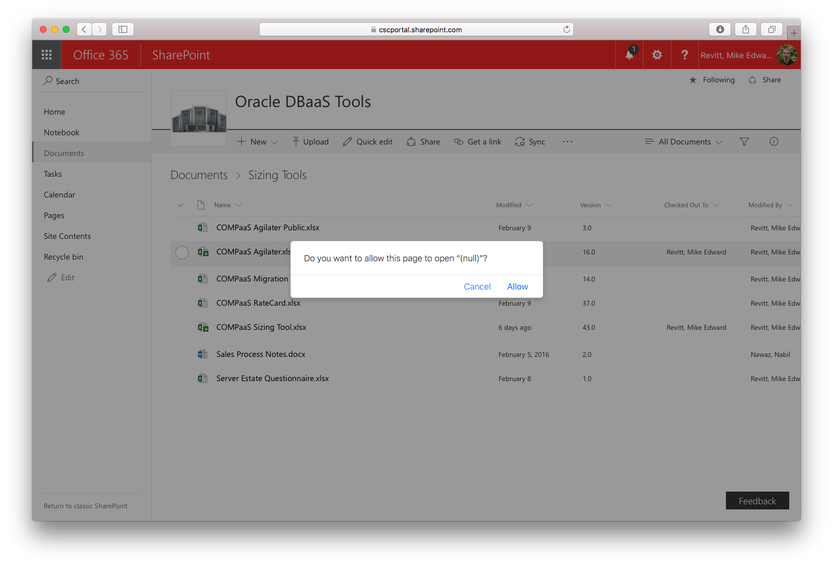Open the more options ellipsis in toolbar
This screenshot has height=567, width=833.
click(568, 142)
